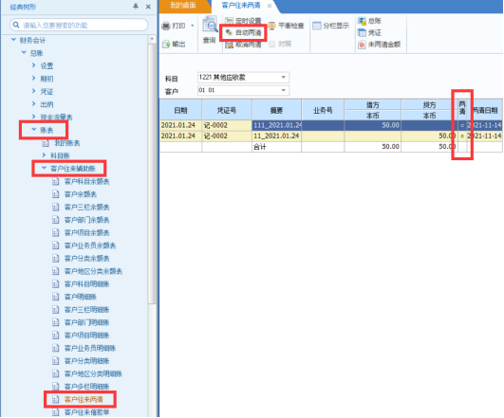Click 取消两清 to cancel clearing
The width and height of the screenshot is (504, 418).
(x=243, y=45)
